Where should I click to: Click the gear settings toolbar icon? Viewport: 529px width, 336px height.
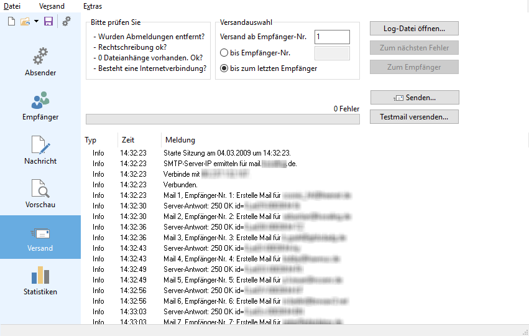67,22
